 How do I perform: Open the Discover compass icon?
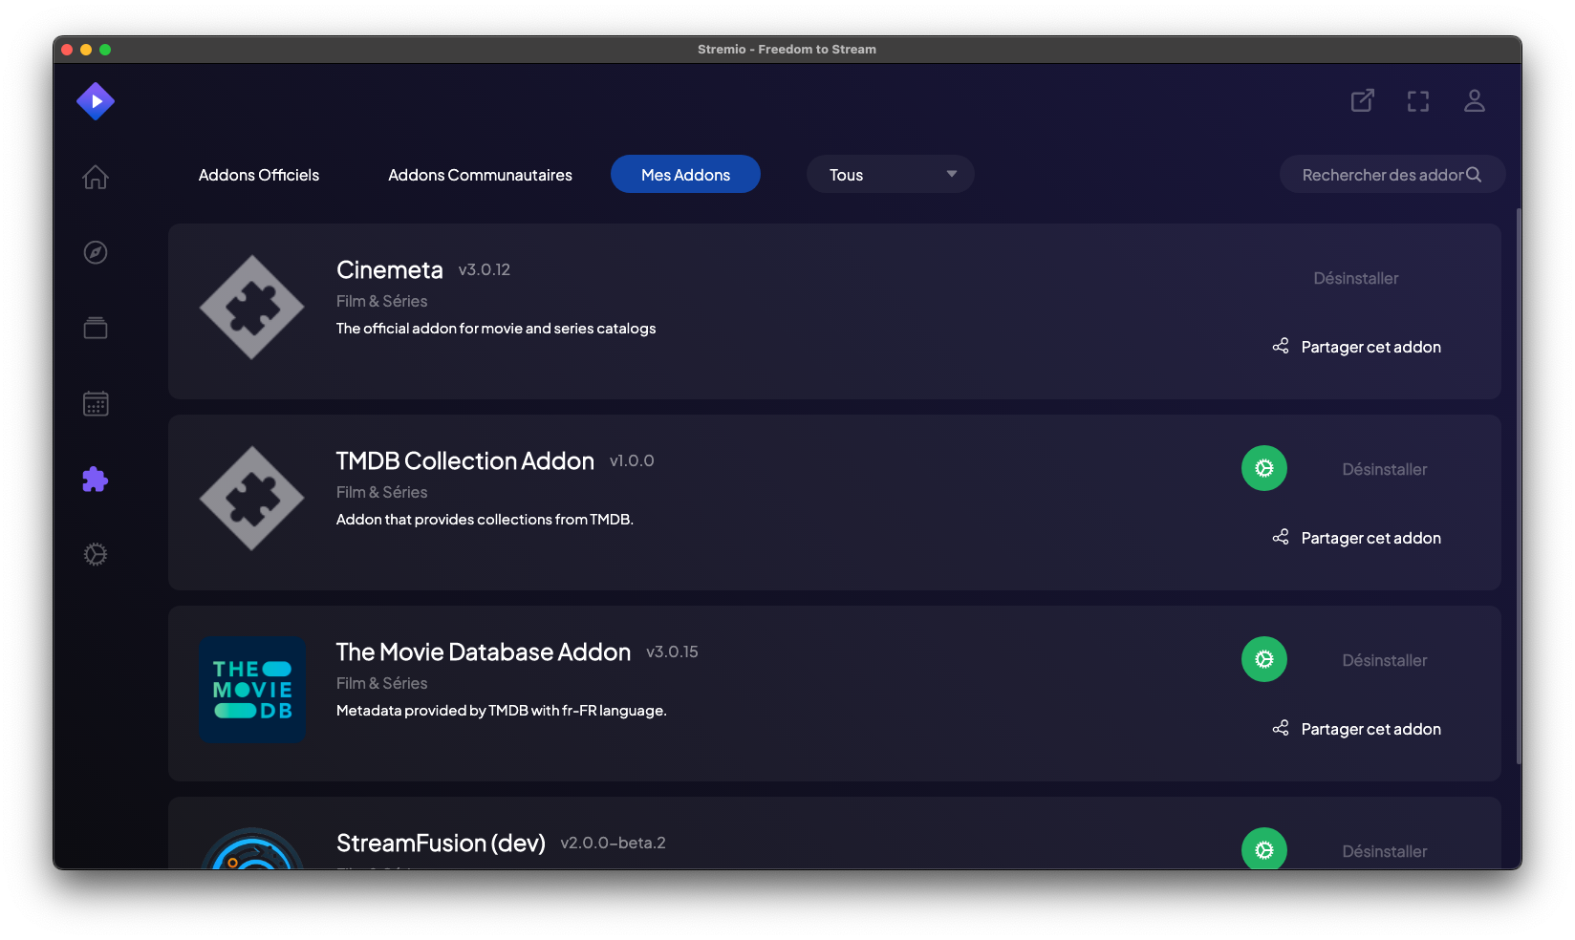click(x=96, y=252)
